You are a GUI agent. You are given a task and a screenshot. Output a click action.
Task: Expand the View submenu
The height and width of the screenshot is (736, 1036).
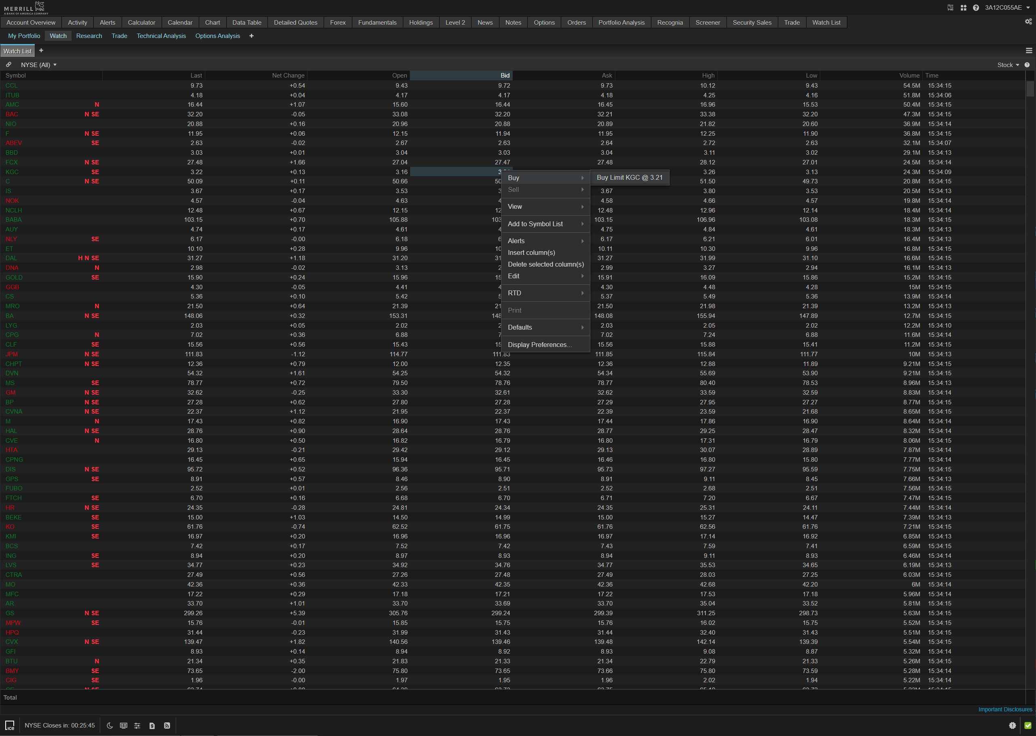pos(545,207)
